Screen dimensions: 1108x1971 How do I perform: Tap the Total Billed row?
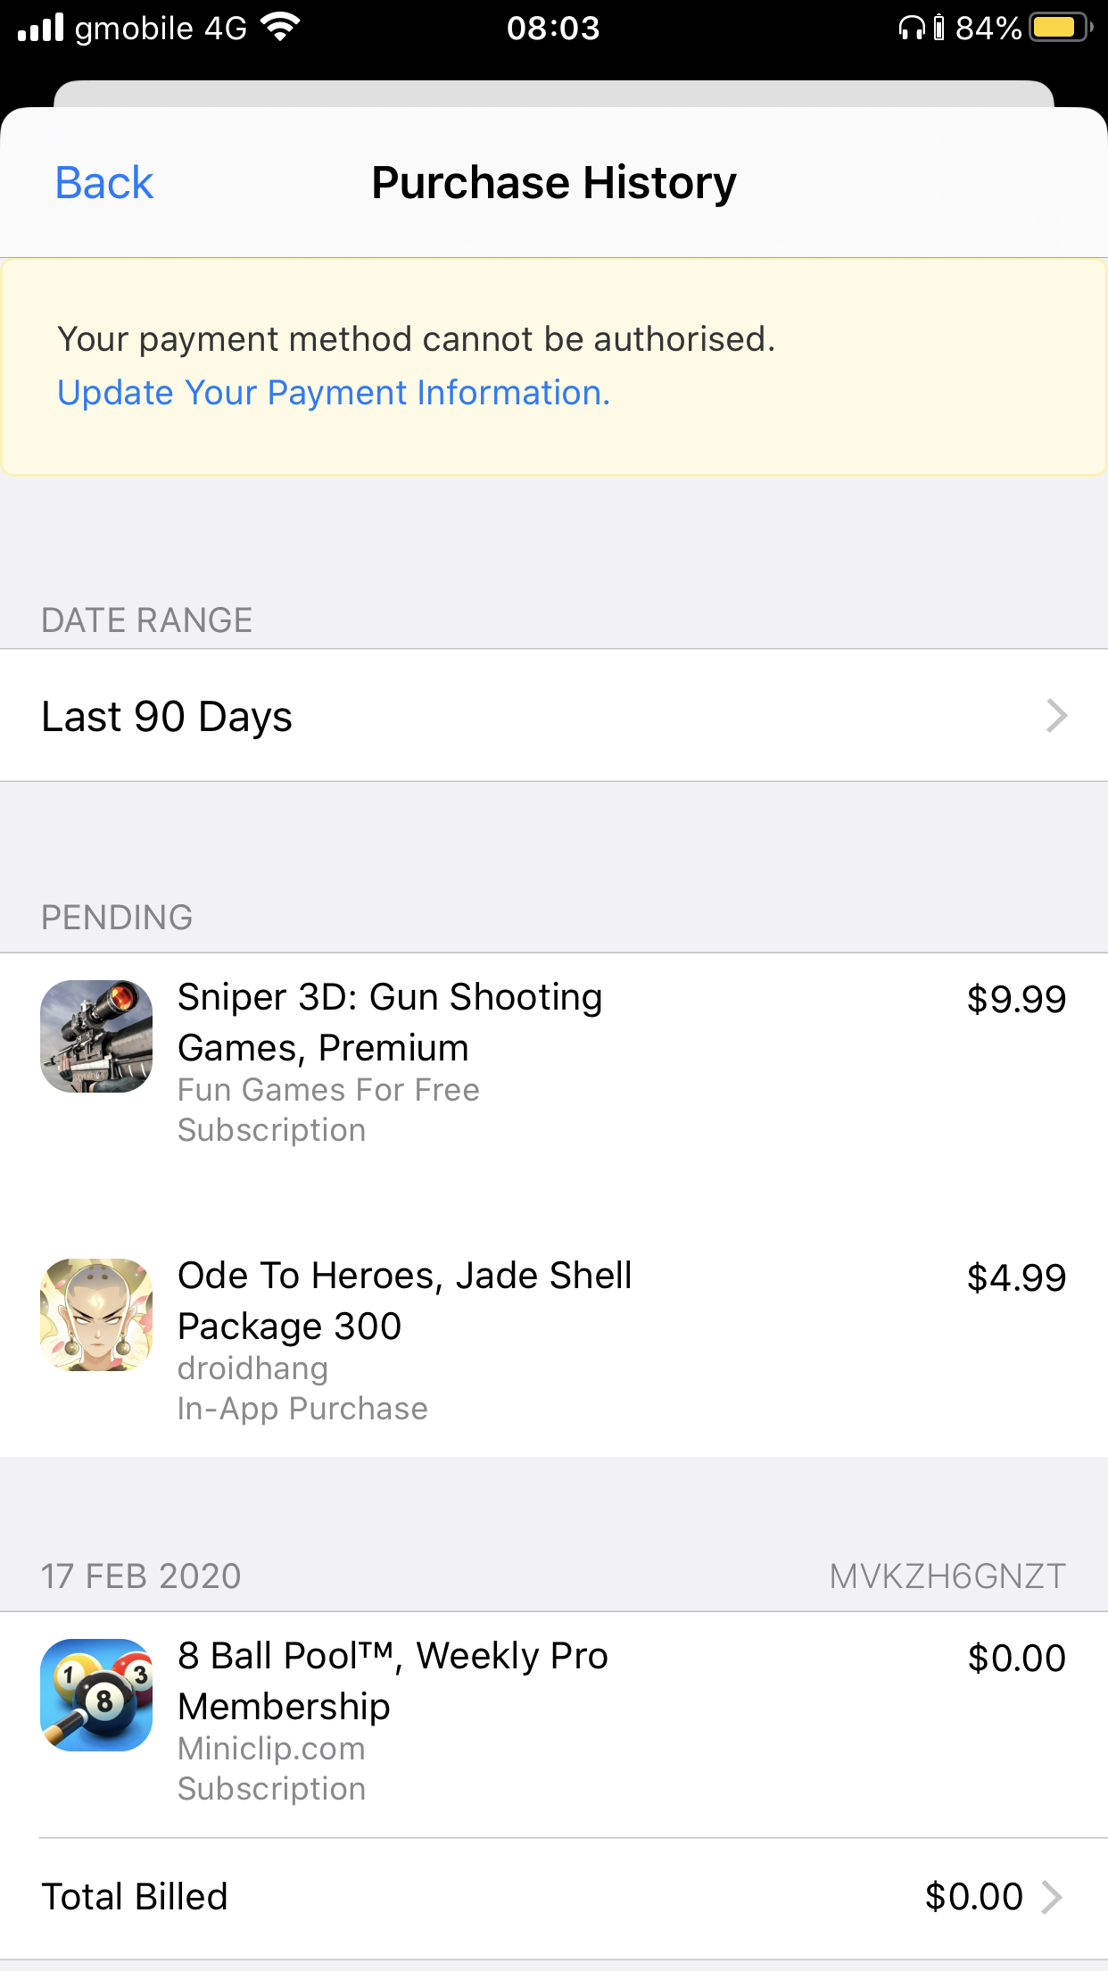554,1898
